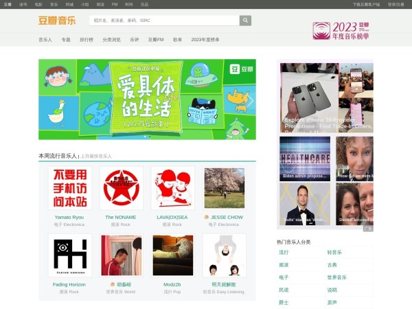
Task: Open the 豆瓣FM navigation item
Action: pos(156,40)
